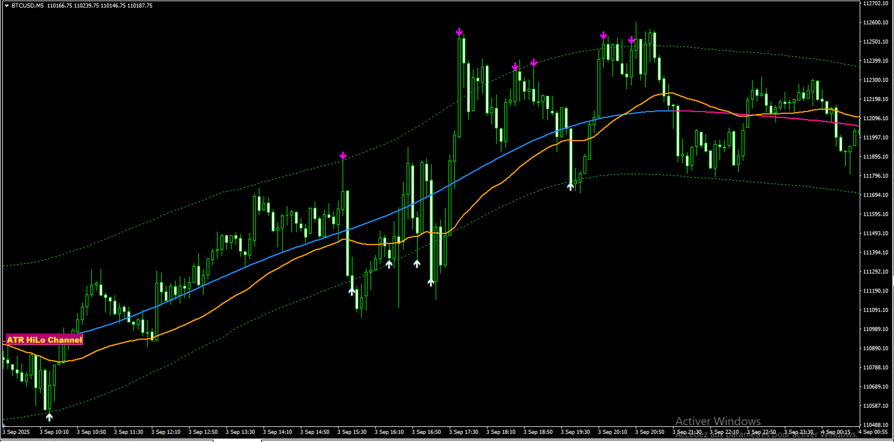This screenshot has width=894, height=442.
Task: Click the triangle icon beside BTCUSD,M5
Action: pos(6,6)
